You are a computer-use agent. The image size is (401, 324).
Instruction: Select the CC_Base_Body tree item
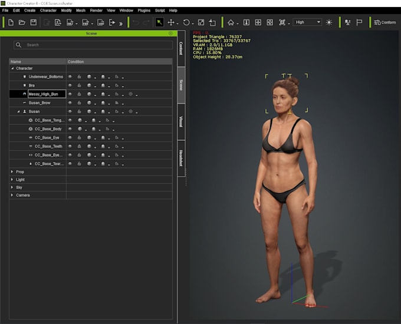(48, 129)
